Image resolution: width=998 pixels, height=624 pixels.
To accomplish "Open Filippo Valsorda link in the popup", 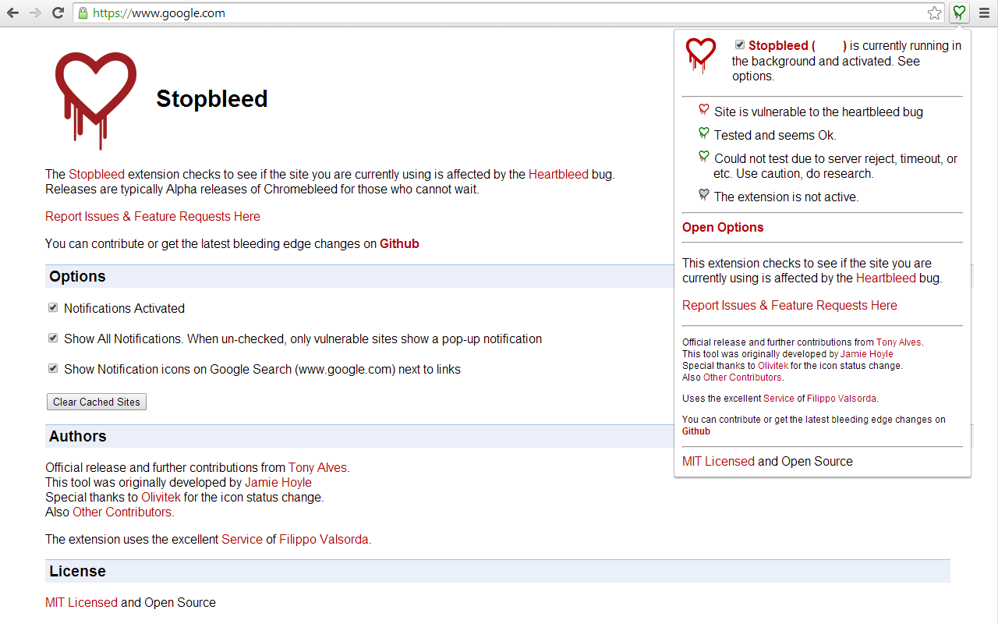I will (x=842, y=399).
